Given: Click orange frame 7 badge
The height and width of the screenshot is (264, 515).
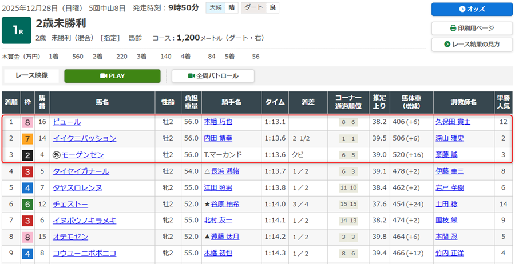Looking at the screenshot, I should pos(27,139).
